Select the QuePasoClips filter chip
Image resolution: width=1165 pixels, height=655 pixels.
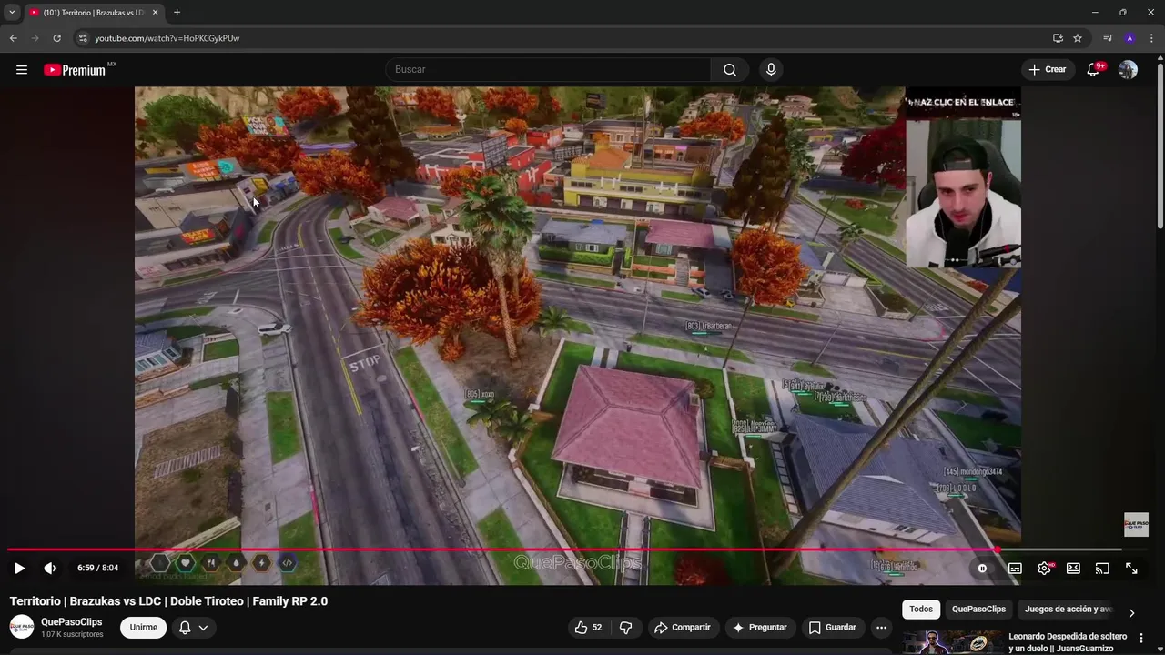tap(978, 610)
